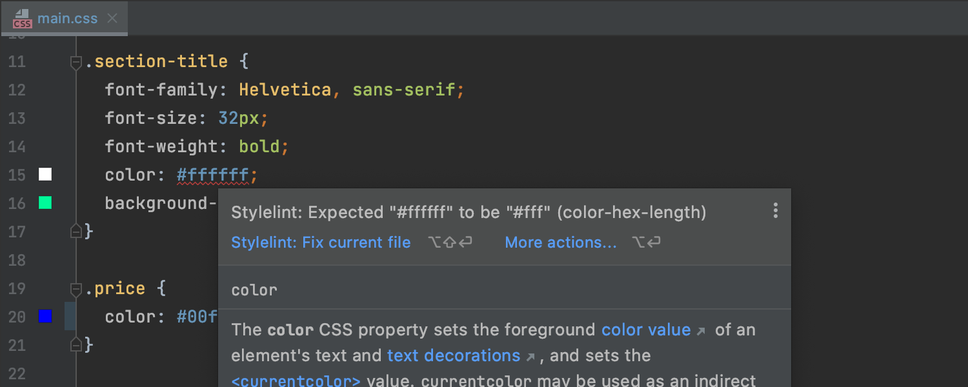Open the white color swatch on line 15
968x387 pixels.
point(45,175)
